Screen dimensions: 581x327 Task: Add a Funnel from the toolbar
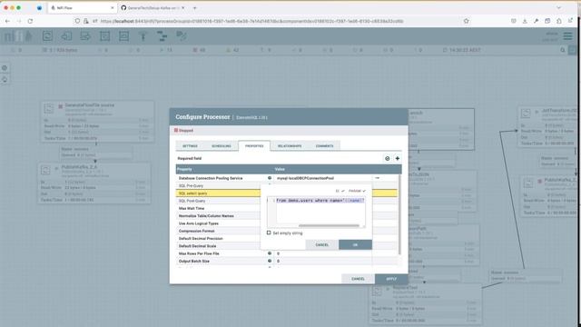(143, 36)
